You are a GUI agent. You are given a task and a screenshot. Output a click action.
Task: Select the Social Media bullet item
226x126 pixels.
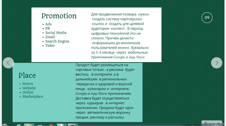click(56, 33)
